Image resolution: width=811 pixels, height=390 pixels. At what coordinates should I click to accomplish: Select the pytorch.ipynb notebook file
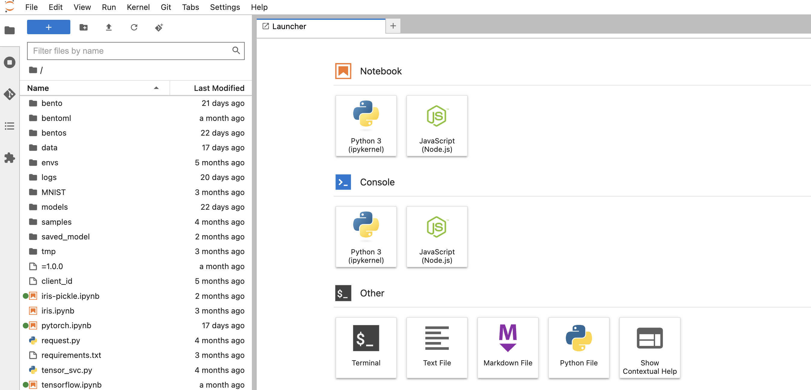coord(66,325)
